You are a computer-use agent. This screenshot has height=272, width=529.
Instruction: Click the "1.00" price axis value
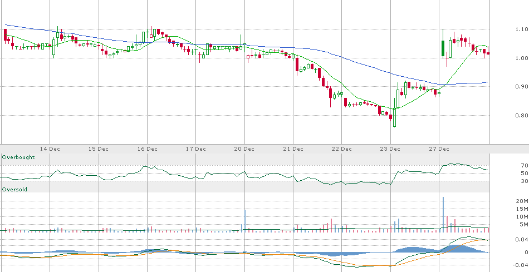point(521,58)
